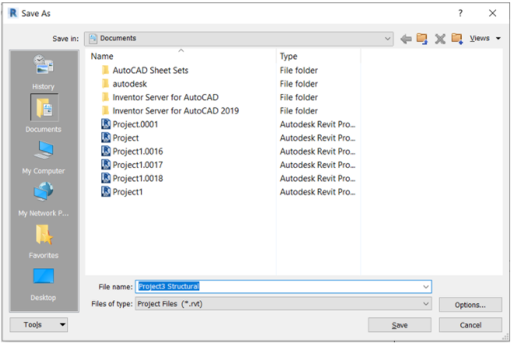Viewport: 514px width, 347px height.
Task: Open My Network Places shortcut
Action: point(44,199)
